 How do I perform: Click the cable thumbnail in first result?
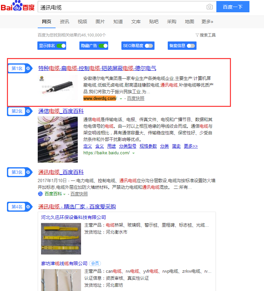pyautogui.click(x=58, y=87)
